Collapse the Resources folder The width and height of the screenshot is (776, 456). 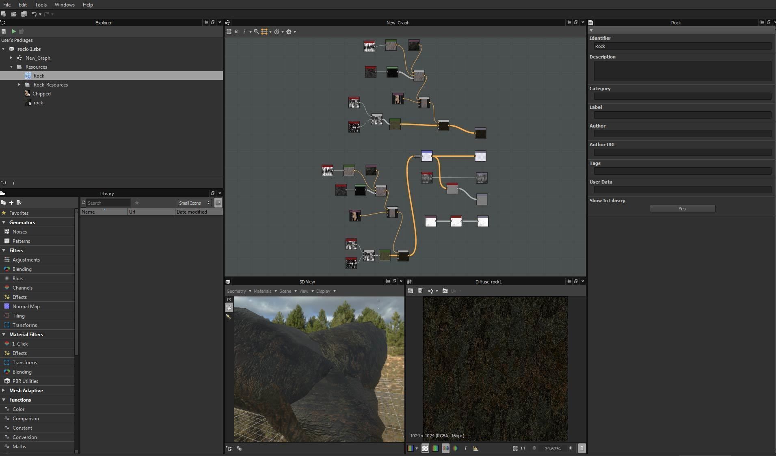[11, 67]
